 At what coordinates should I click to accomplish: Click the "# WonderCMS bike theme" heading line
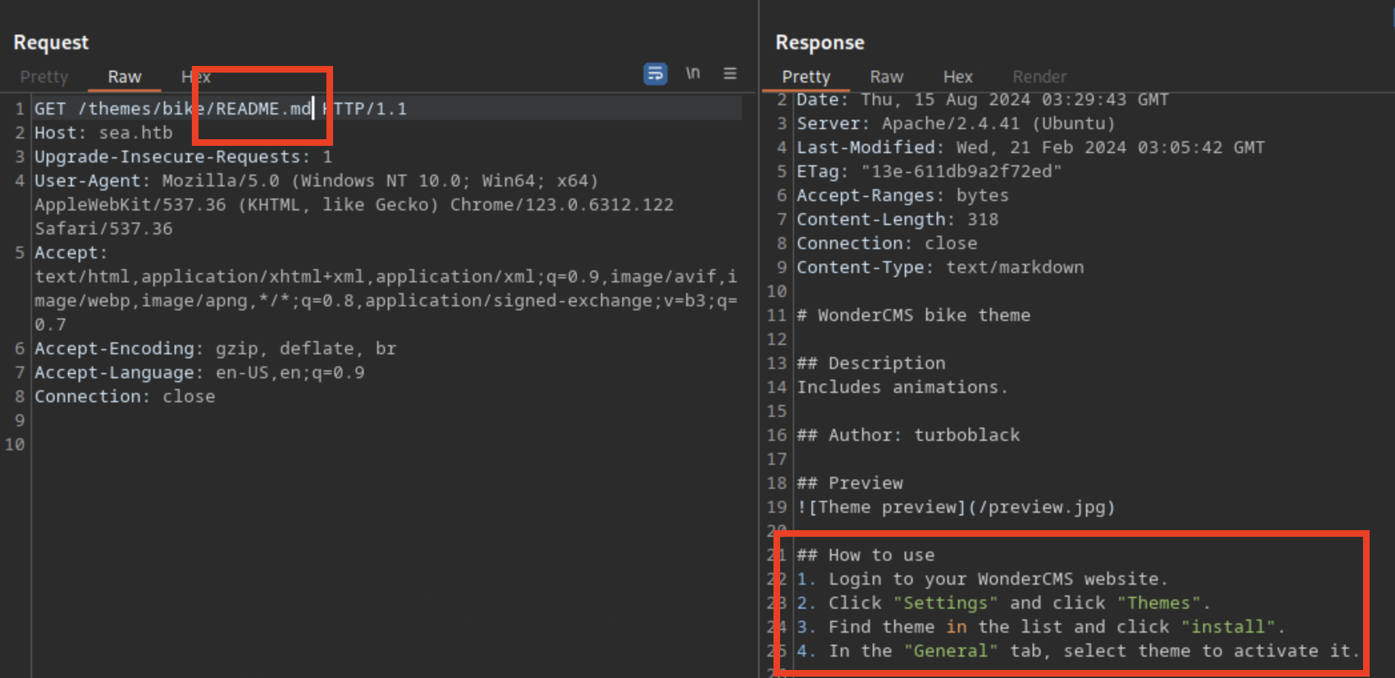coord(913,316)
